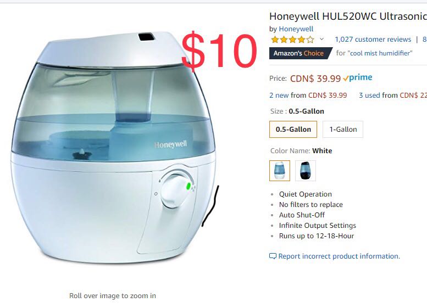Click the star rating icons
This screenshot has width=427, height=308.
click(x=292, y=40)
